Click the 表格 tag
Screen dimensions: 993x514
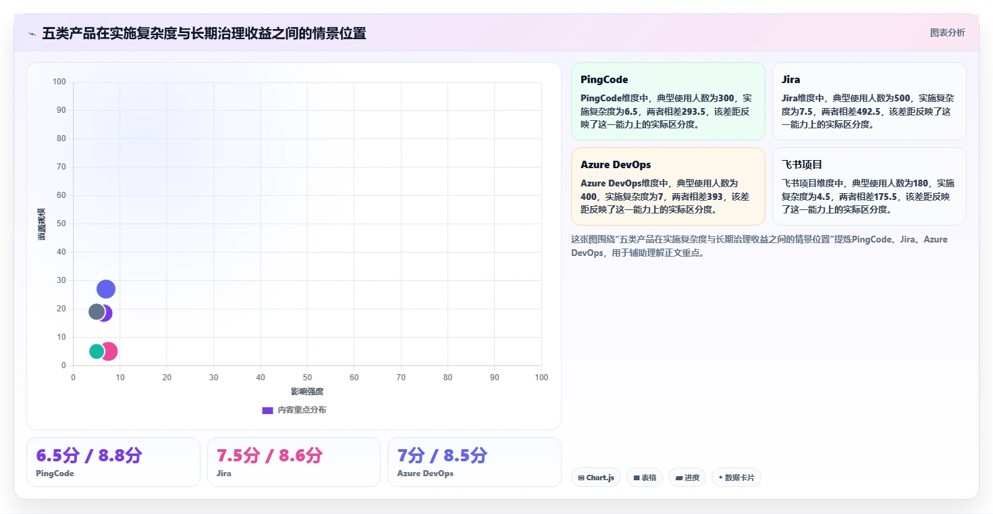pos(645,478)
